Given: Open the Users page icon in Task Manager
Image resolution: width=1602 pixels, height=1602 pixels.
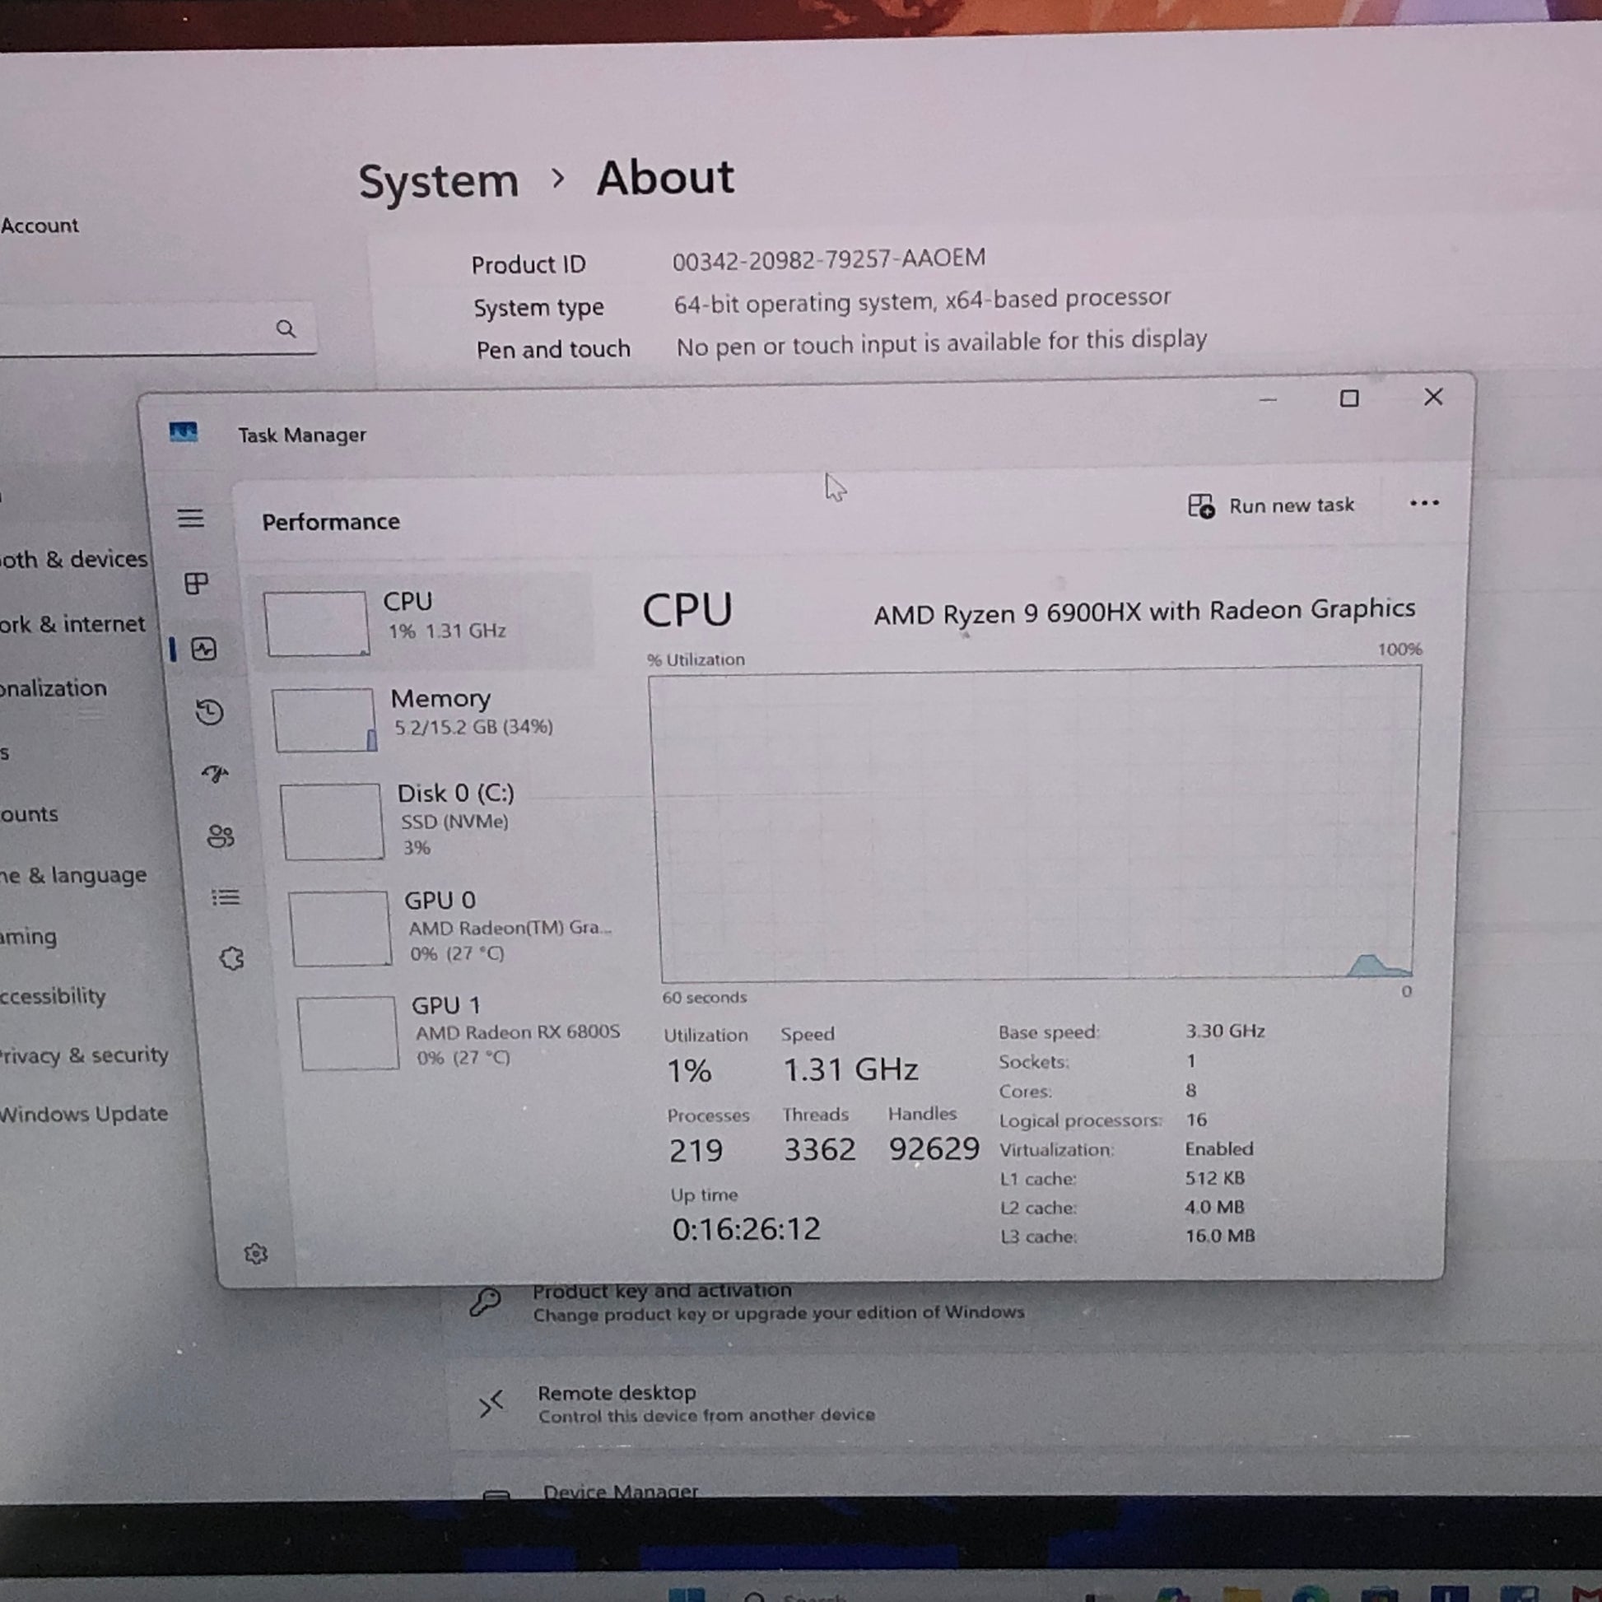Looking at the screenshot, I should [221, 836].
